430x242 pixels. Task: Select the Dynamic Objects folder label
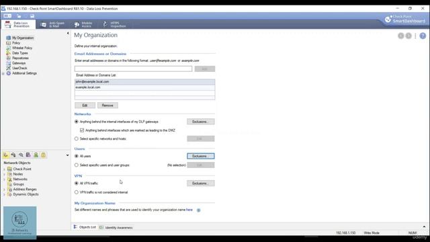click(26, 194)
